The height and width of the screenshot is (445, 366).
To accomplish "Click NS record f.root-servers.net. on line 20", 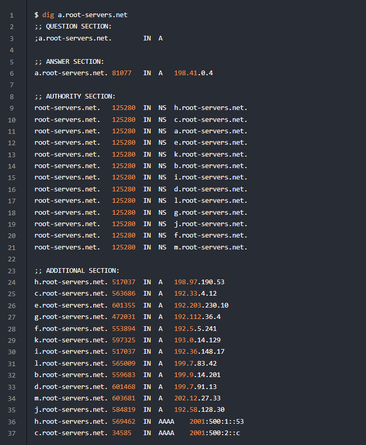I will click(x=211, y=235).
